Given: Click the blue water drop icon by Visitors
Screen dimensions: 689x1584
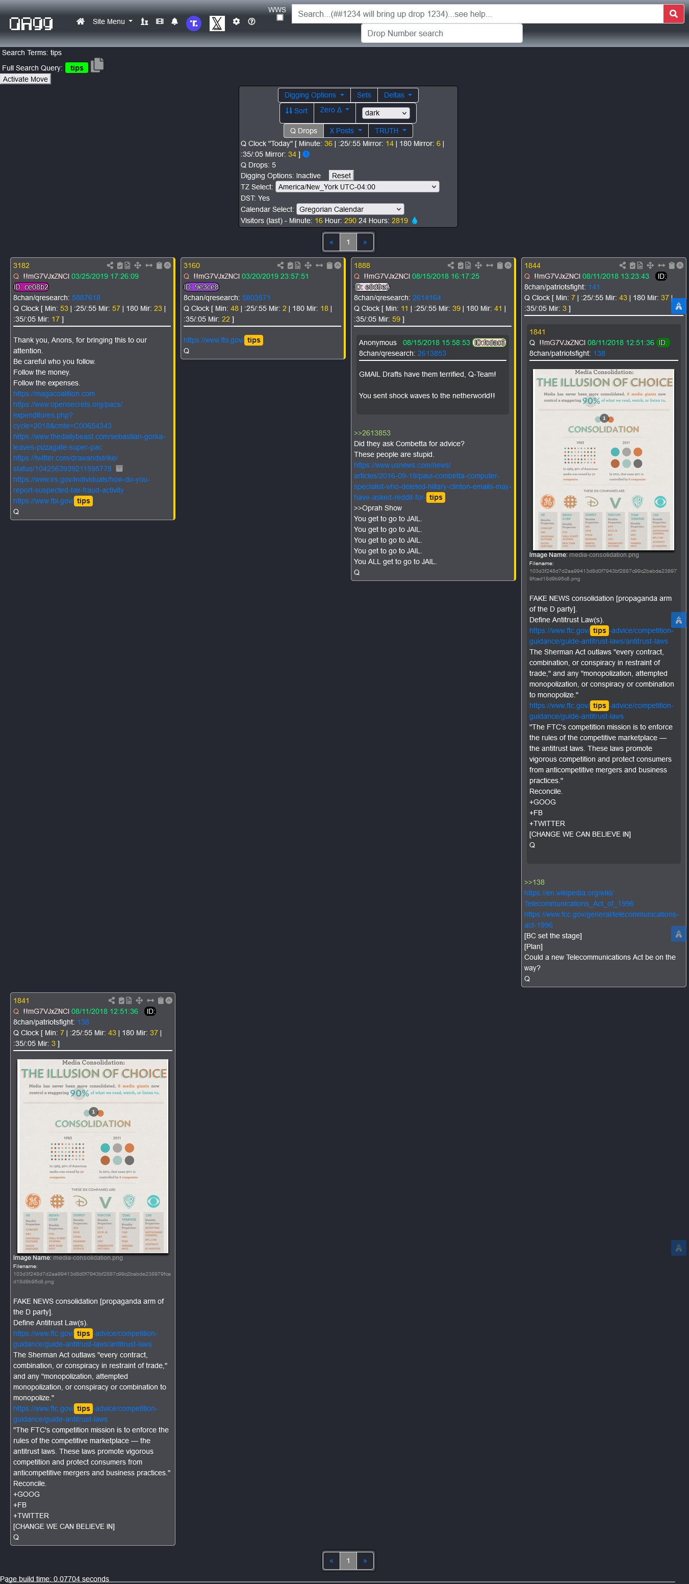Looking at the screenshot, I should coord(415,220).
